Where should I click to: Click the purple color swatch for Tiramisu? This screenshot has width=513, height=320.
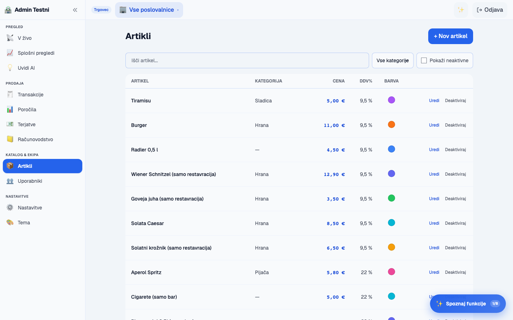click(392, 100)
